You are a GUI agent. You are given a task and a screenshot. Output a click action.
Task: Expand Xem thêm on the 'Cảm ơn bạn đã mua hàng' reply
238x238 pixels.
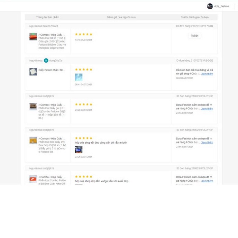(207, 74)
